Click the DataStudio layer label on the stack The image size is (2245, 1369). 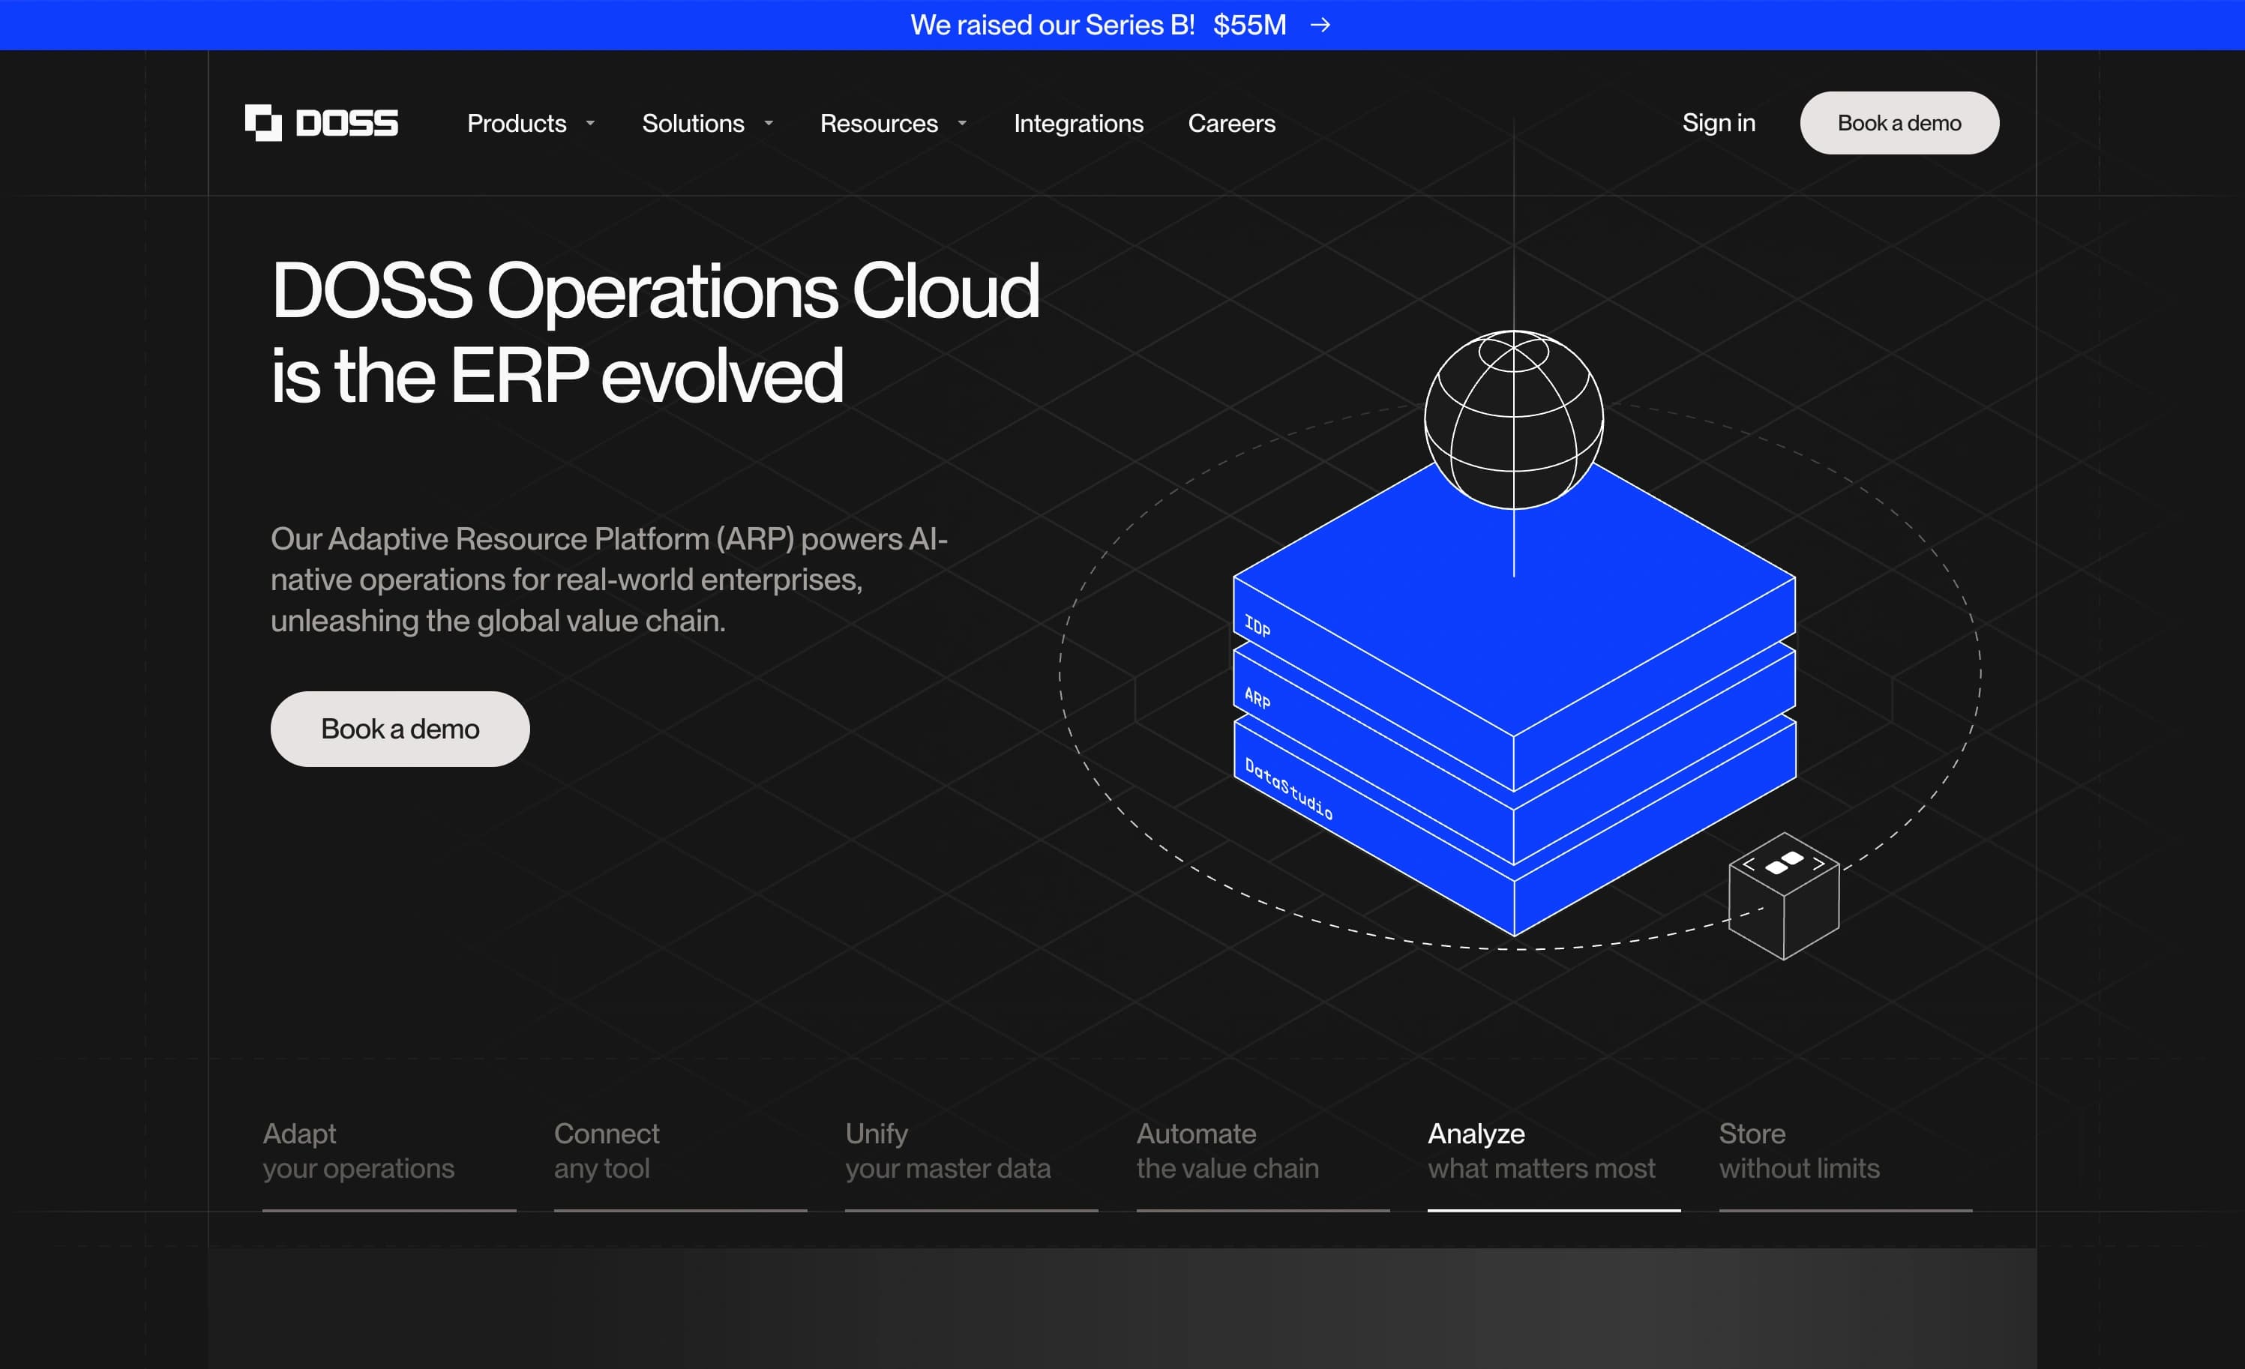click(x=1289, y=789)
